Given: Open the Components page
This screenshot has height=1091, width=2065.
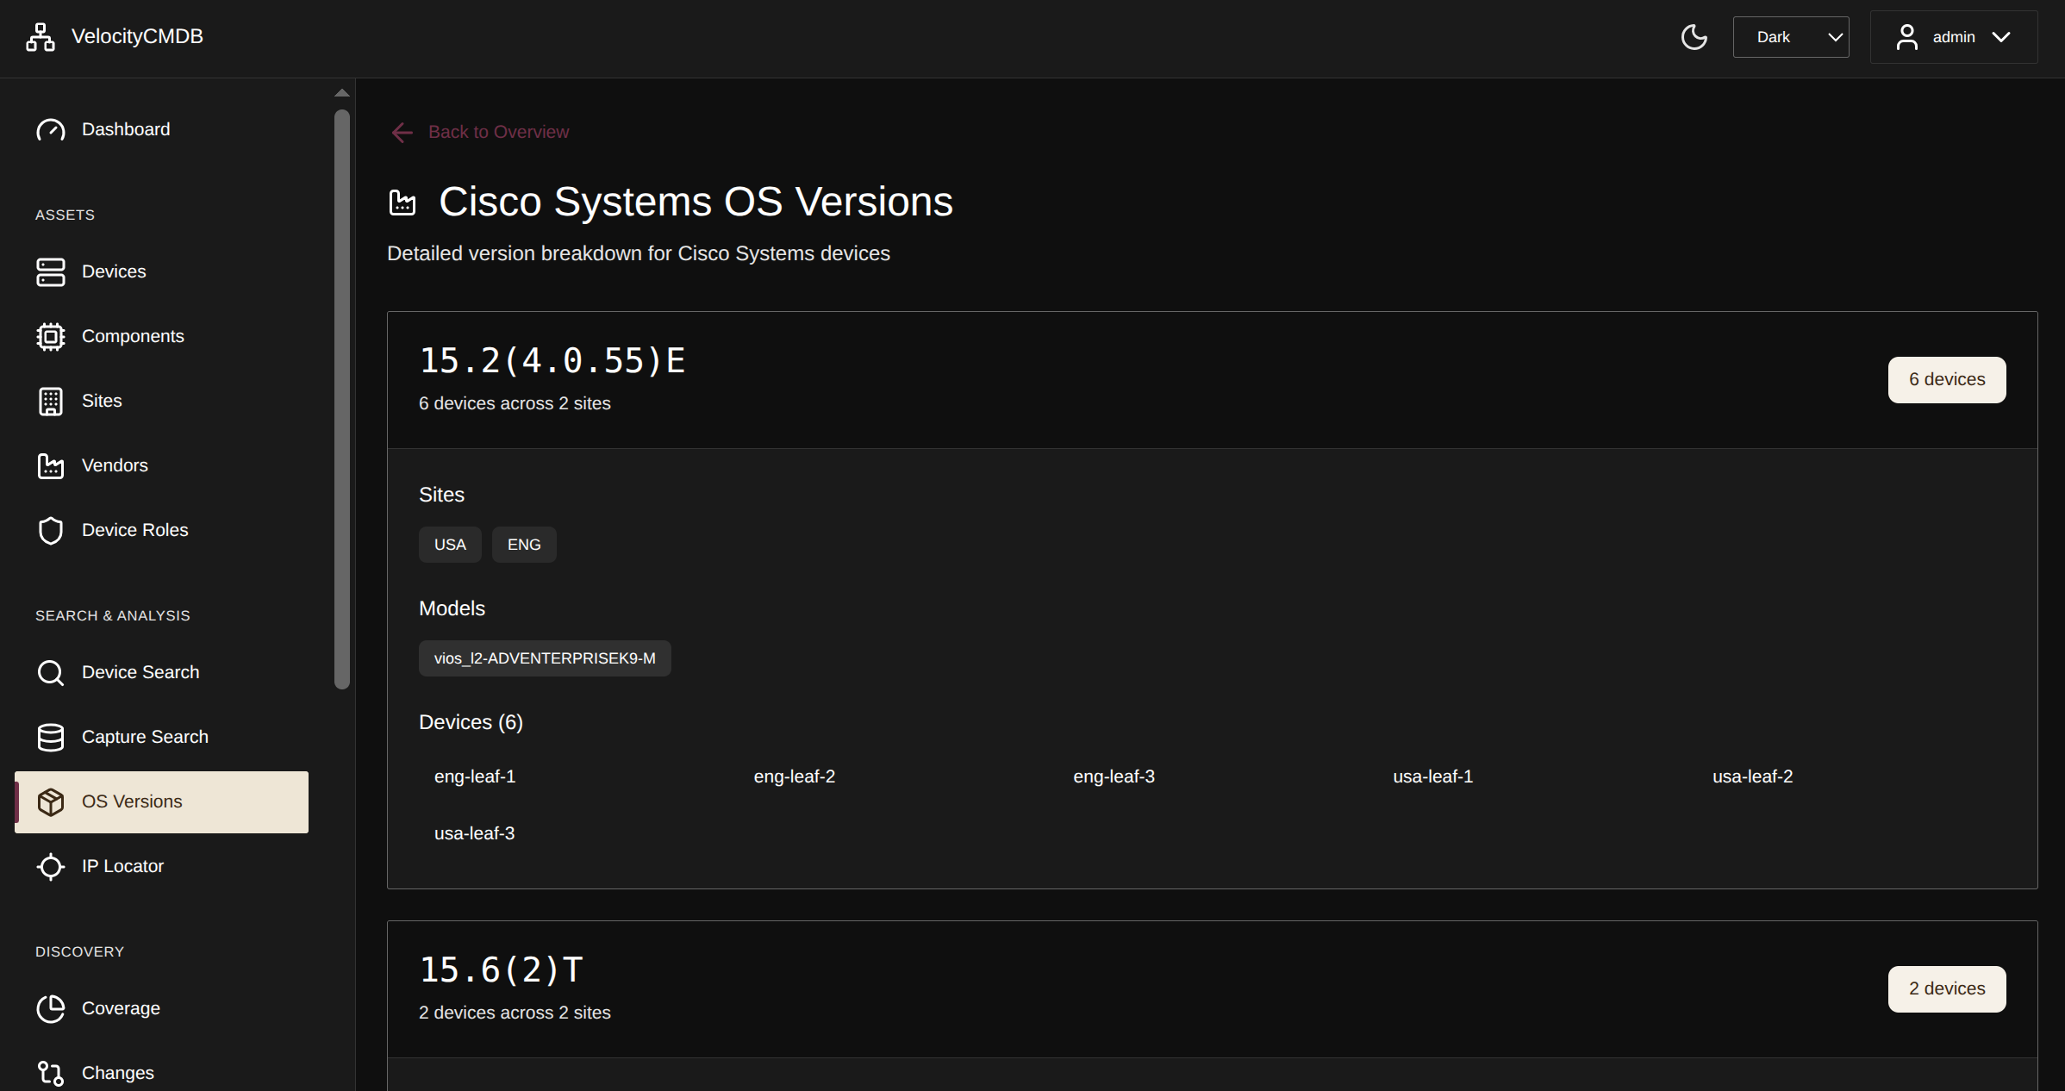Looking at the screenshot, I should coord(162,337).
